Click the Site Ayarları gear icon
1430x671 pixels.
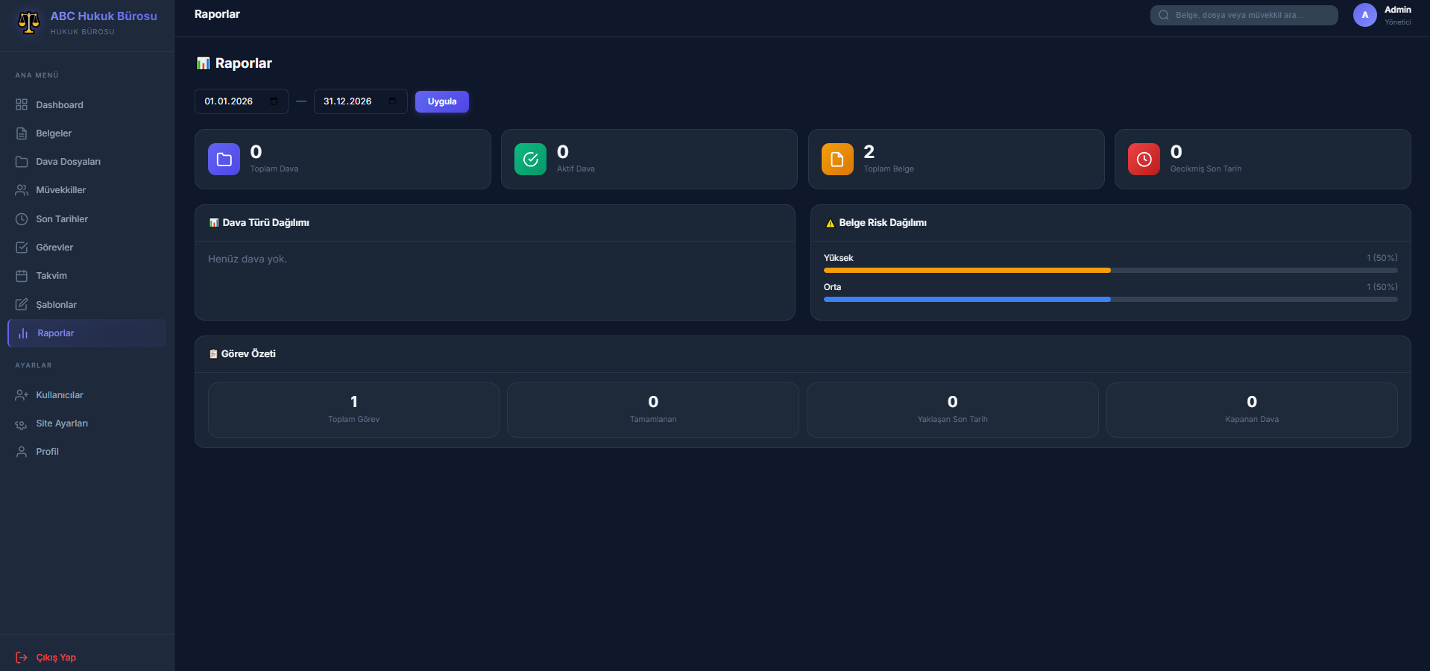22,423
